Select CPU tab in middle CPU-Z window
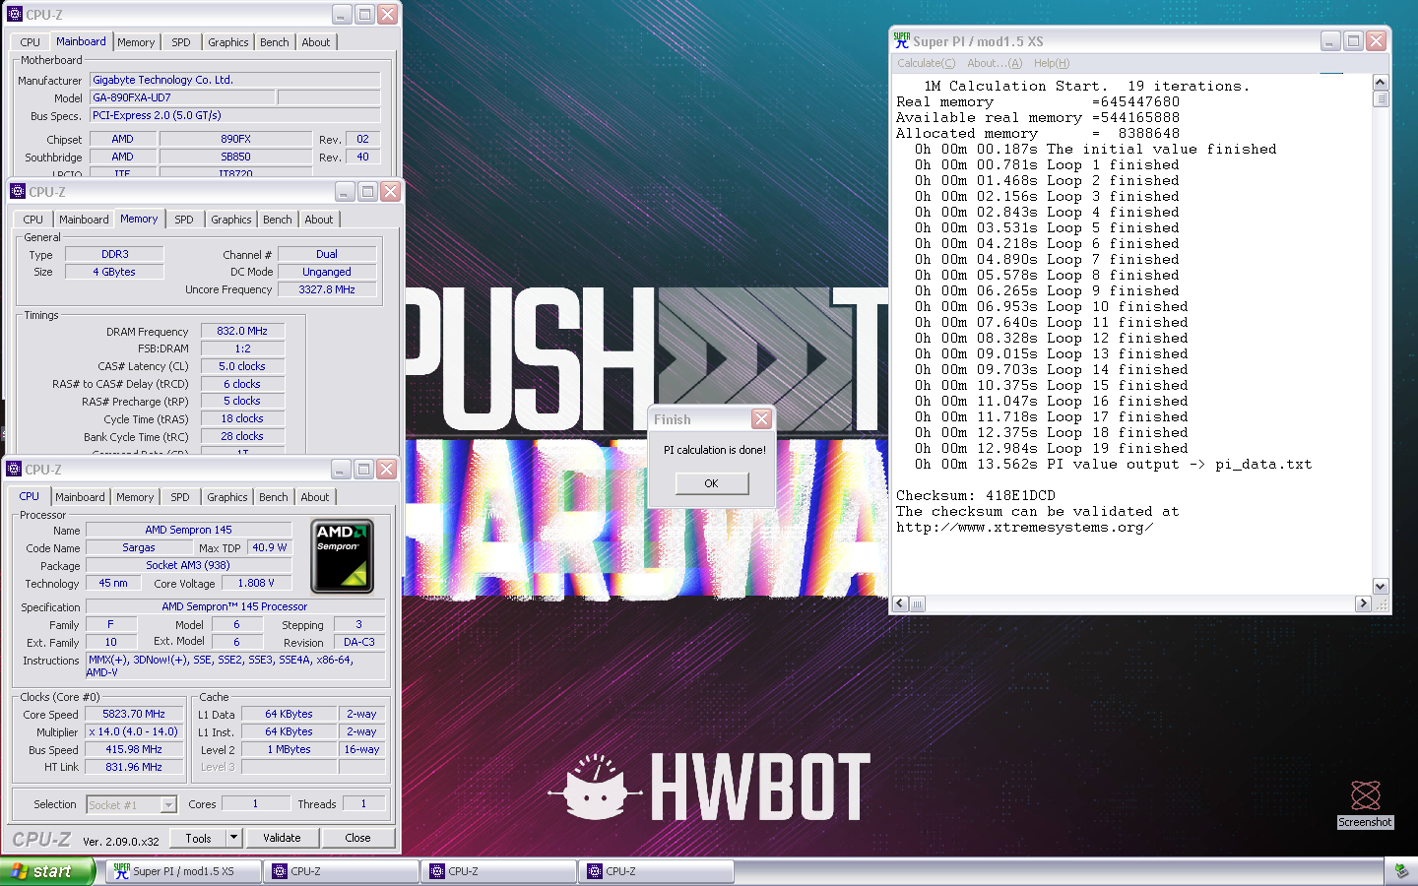 tap(33, 220)
